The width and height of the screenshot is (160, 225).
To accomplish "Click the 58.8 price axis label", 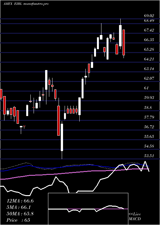I will point(148,107).
